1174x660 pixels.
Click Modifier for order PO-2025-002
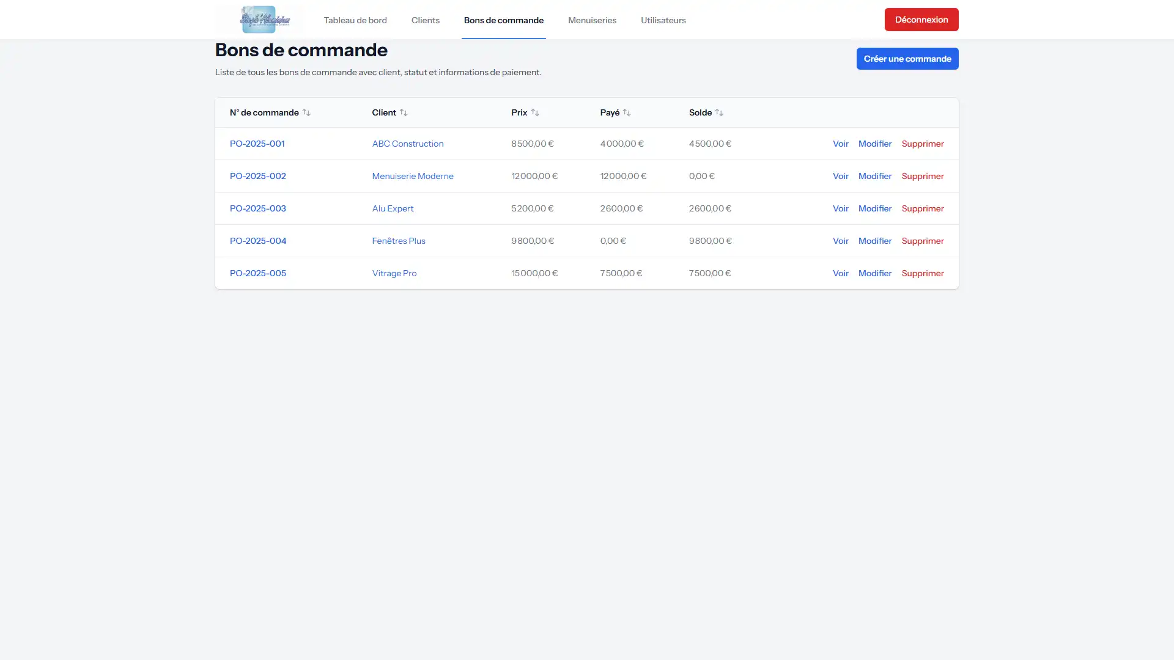click(x=875, y=176)
